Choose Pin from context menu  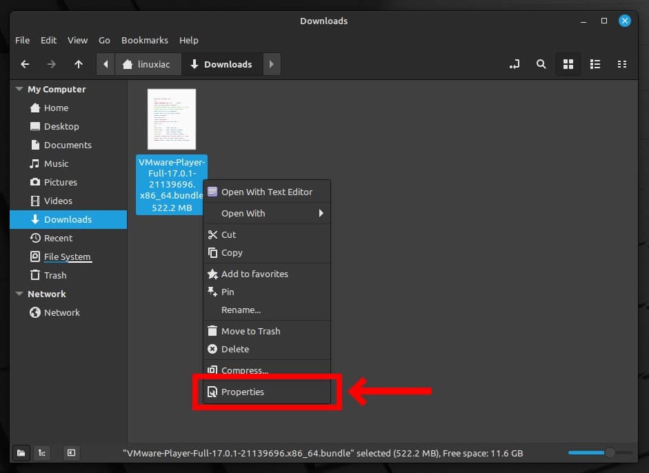point(267,292)
